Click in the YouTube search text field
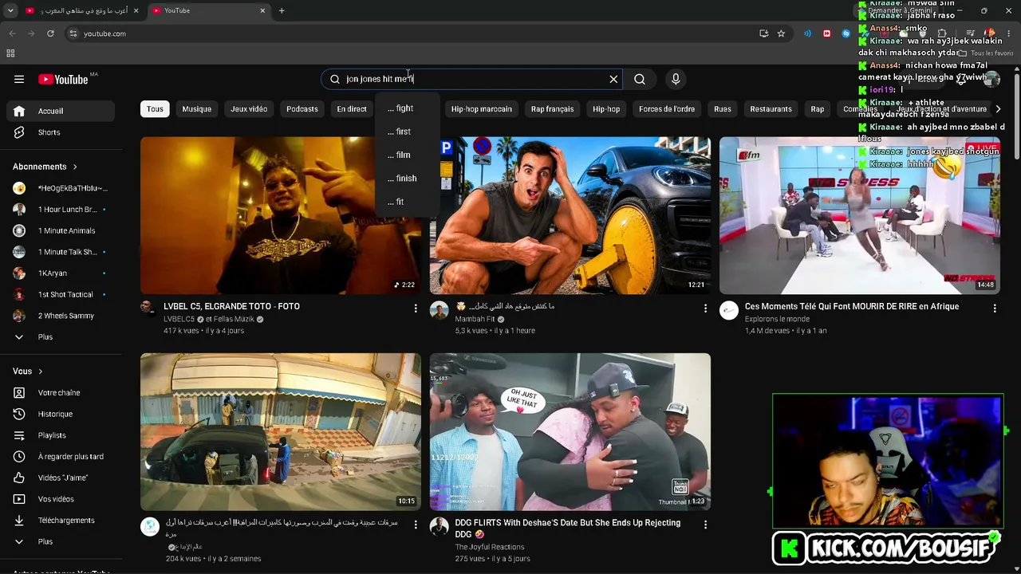 pyautogui.click(x=471, y=79)
